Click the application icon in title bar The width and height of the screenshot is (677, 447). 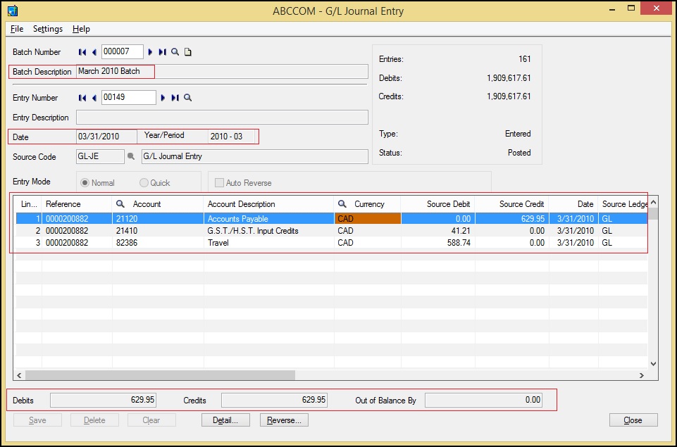point(13,11)
